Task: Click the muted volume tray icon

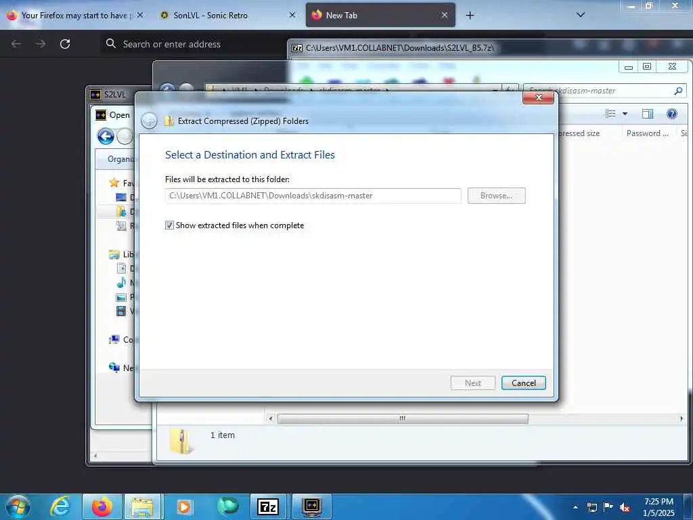Action: [x=625, y=508]
